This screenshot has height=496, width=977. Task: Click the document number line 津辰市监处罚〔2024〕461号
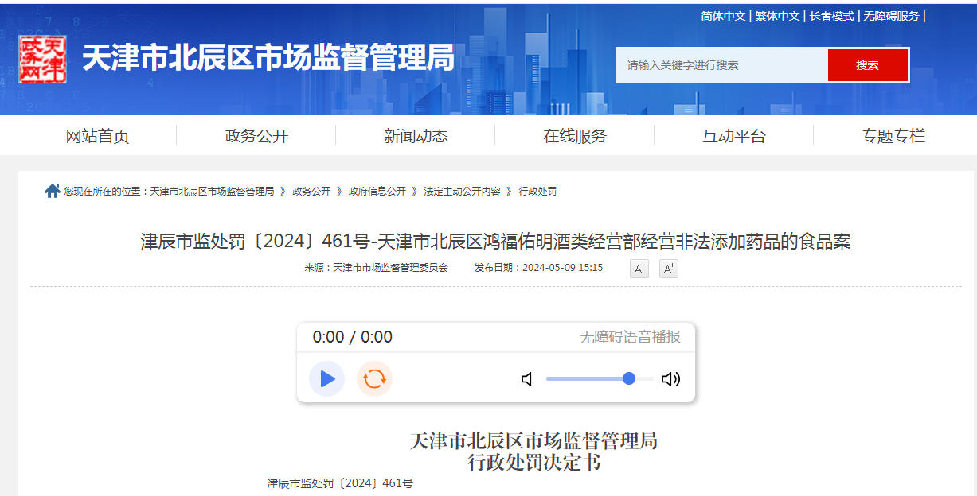(340, 483)
